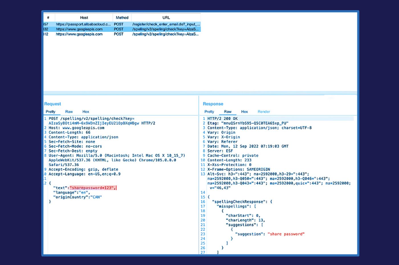
Task: Click the POST /spelling/v2/spelling/check request line
Action: (x=102, y=121)
